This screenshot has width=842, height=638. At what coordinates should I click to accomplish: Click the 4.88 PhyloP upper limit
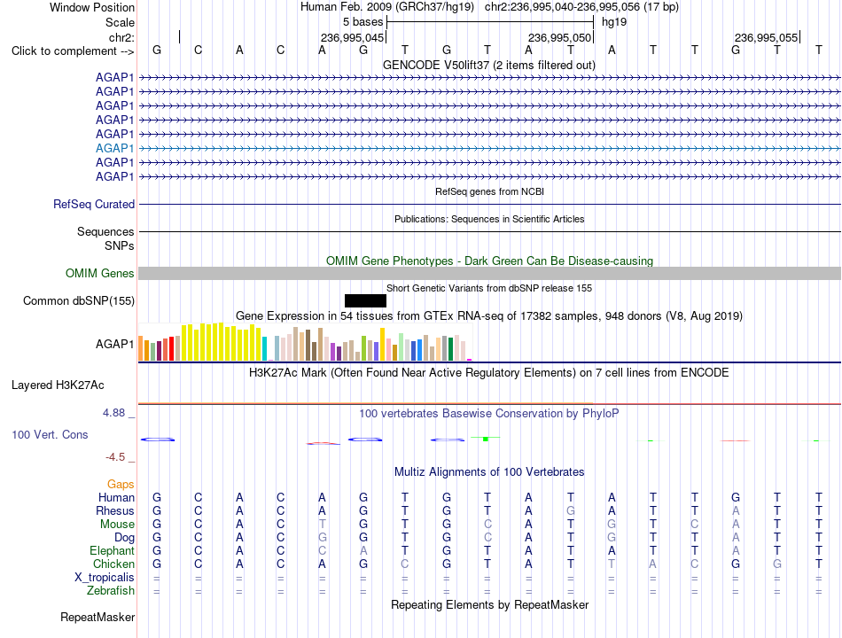113,413
